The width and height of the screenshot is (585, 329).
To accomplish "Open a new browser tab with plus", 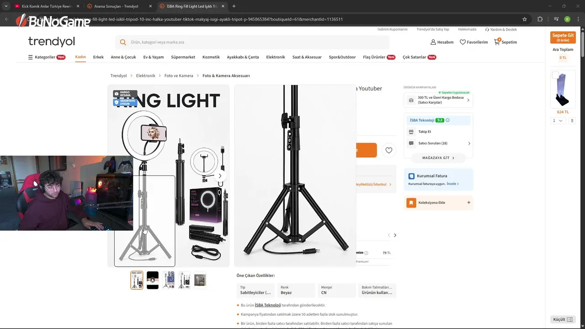I will point(234,6).
